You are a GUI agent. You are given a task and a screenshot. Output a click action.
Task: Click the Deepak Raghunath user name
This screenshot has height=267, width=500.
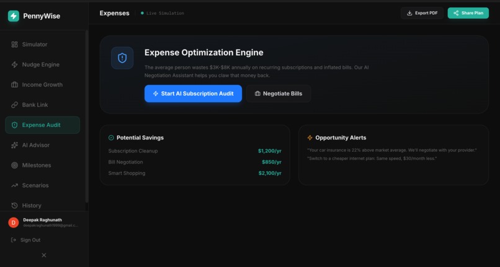pyautogui.click(x=42, y=220)
